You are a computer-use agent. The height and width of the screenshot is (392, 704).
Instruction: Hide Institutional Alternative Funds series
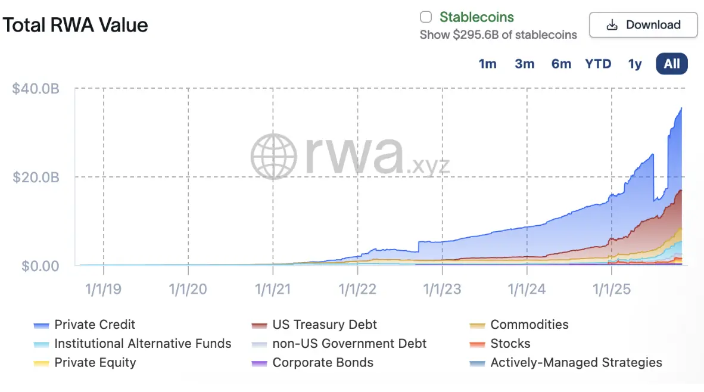pyautogui.click(x=42, y=344)
